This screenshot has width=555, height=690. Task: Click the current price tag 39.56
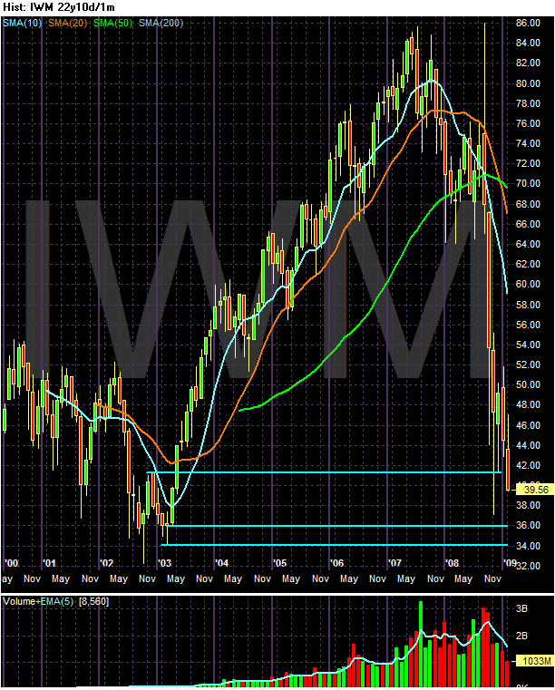coord(536,490)
